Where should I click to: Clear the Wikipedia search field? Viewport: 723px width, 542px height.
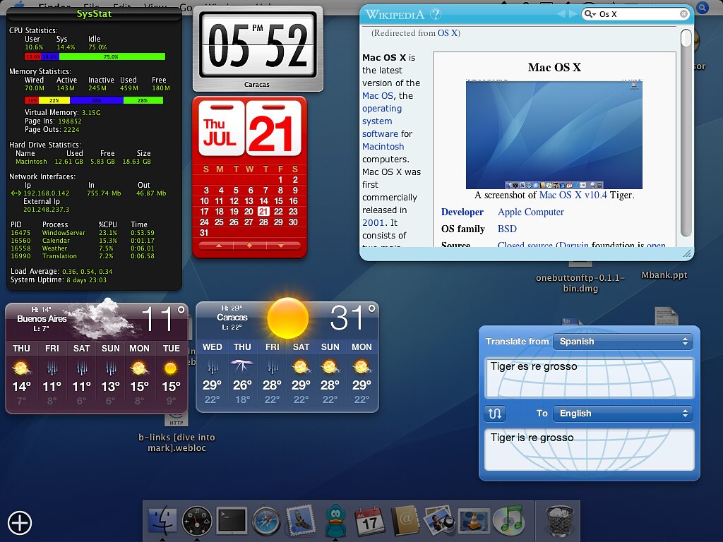coord(683,14)
